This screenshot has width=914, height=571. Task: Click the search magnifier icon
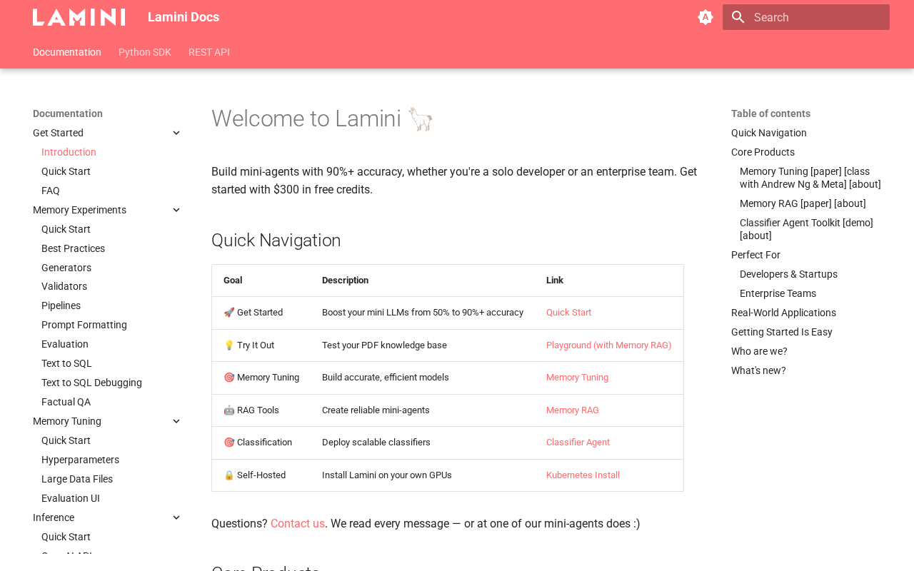point(738,17)
